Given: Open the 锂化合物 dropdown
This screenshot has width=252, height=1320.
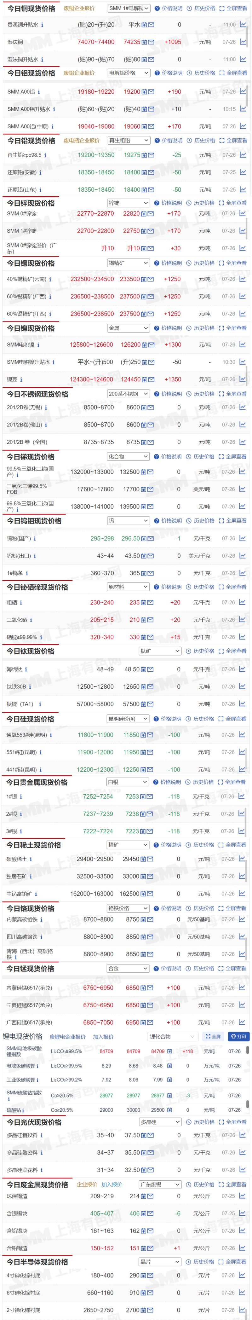Looking at the screenshot, I should click(x=173, y=1037).
